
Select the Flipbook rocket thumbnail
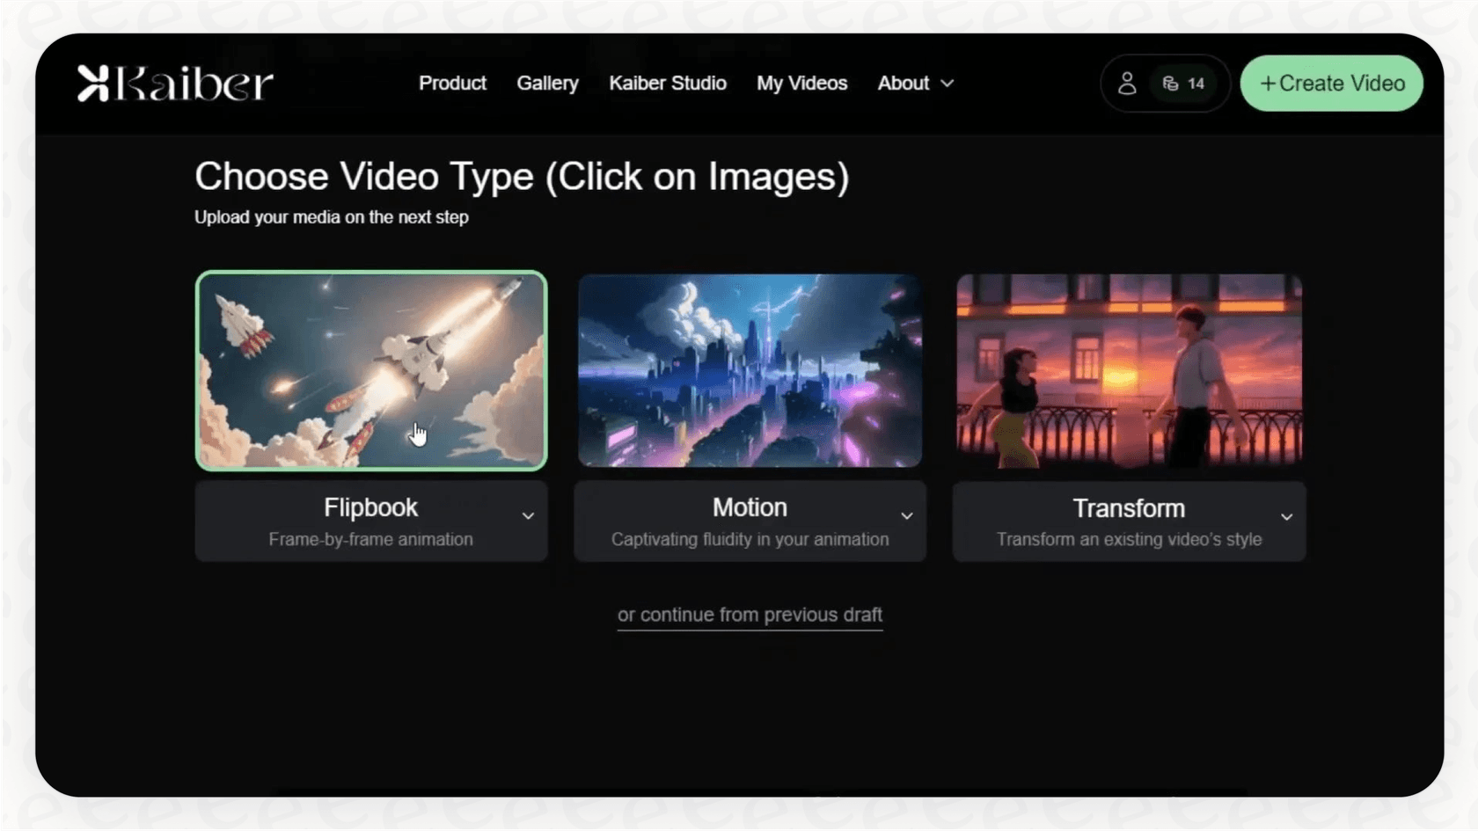370,370
